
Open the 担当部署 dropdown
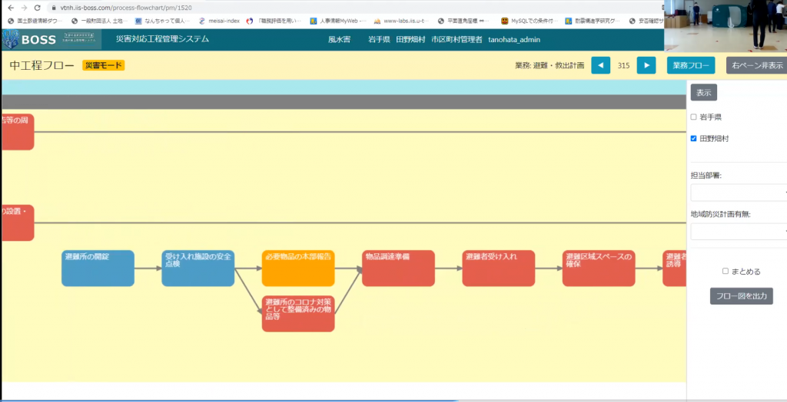tap(738, 193)
